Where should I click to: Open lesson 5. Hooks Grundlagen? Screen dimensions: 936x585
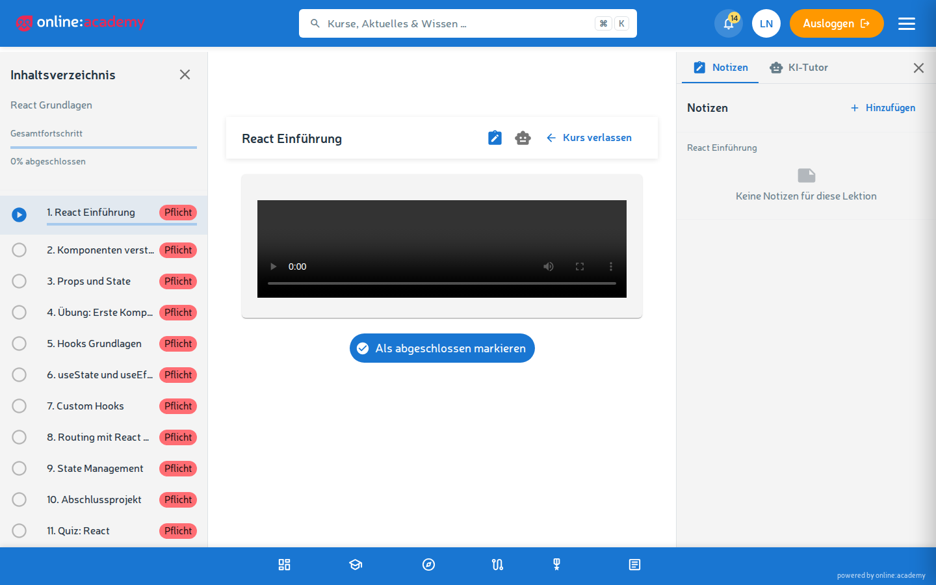pos(104,344)
